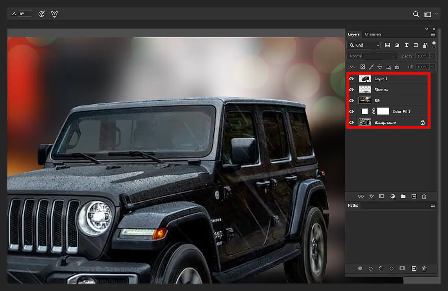Click the Background layer lock icon
448x291 pixels.
423,122
